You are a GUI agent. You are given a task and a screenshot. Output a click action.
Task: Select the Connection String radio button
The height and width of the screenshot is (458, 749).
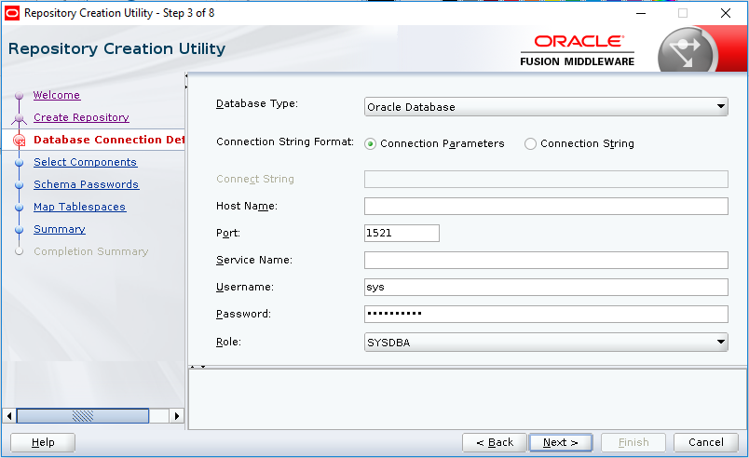point(531,144)
